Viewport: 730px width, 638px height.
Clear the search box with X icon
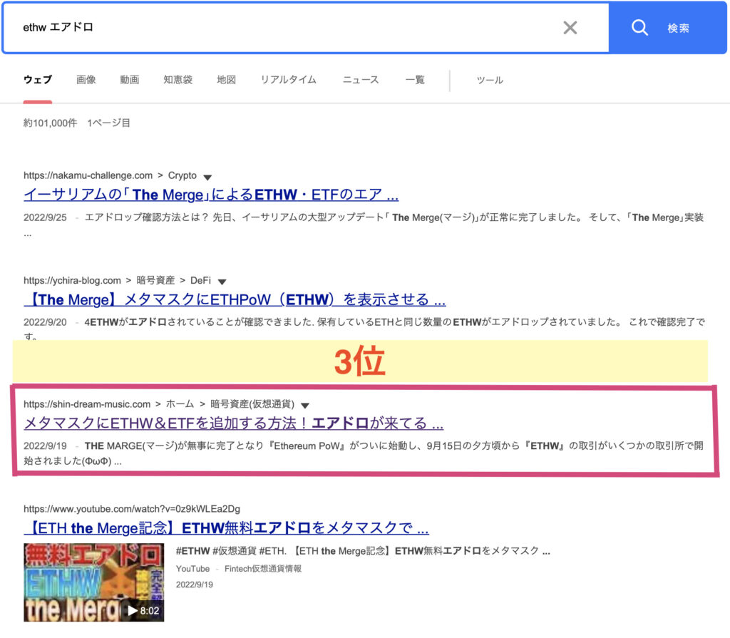[x=570, y=28]
